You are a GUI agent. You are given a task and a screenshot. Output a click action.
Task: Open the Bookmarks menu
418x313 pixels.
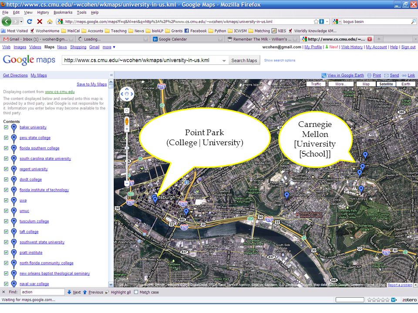point(63,12)
